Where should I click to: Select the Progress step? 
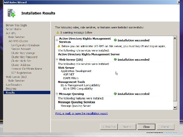coord(11,89)
